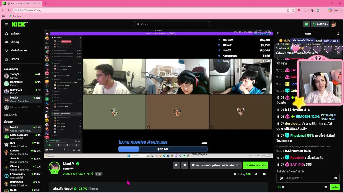This screenshot has height=193, width=344.
Task: Open a new browser tab
Action: [x=45, y=3]
